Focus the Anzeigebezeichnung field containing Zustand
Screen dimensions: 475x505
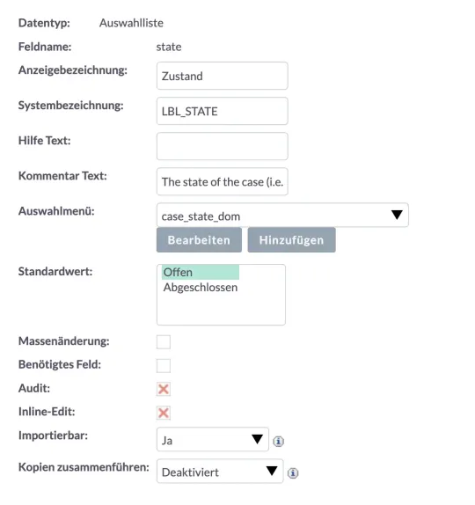coord(223,76)
